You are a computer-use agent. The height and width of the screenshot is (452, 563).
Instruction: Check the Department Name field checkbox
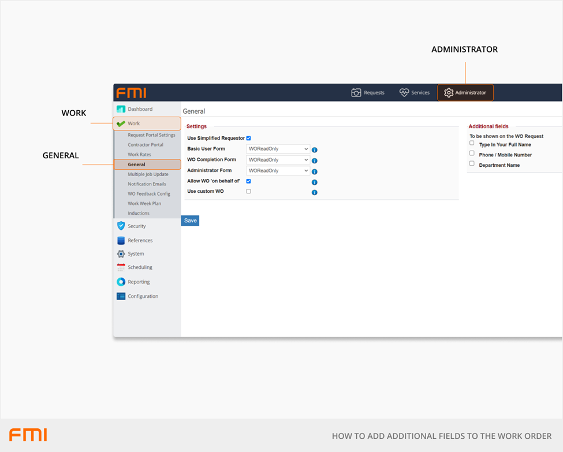click(x=472, y=163)
